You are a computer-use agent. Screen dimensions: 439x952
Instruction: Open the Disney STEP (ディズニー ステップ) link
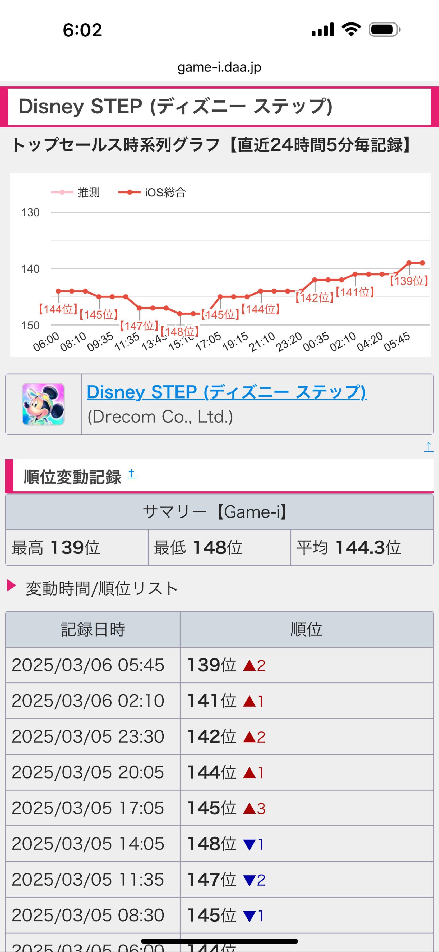click(227, 392)
